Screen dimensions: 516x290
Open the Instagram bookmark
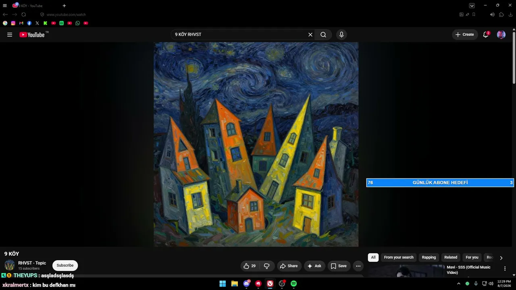tap(13, 23)
